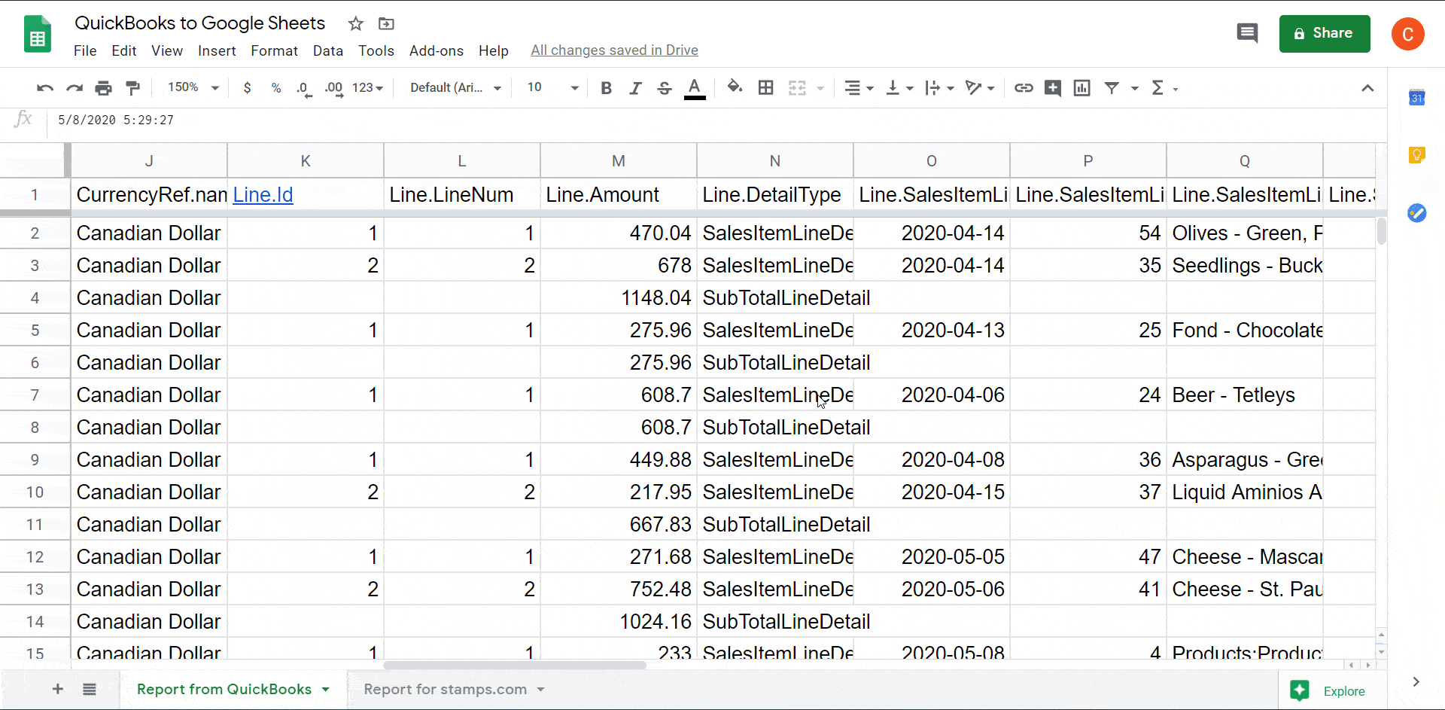Image resolution: width=1445 pixels, height=710 pixels.
Task: Toggle bold formatting
Action: tap(606, 88)
